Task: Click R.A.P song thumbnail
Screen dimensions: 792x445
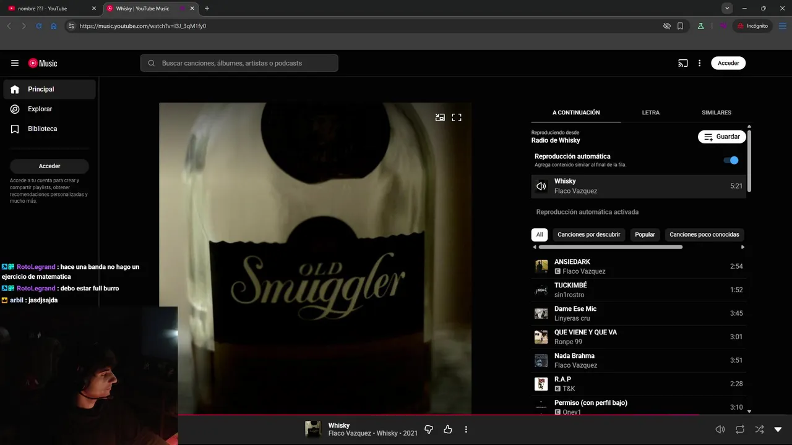Action: 541,384
